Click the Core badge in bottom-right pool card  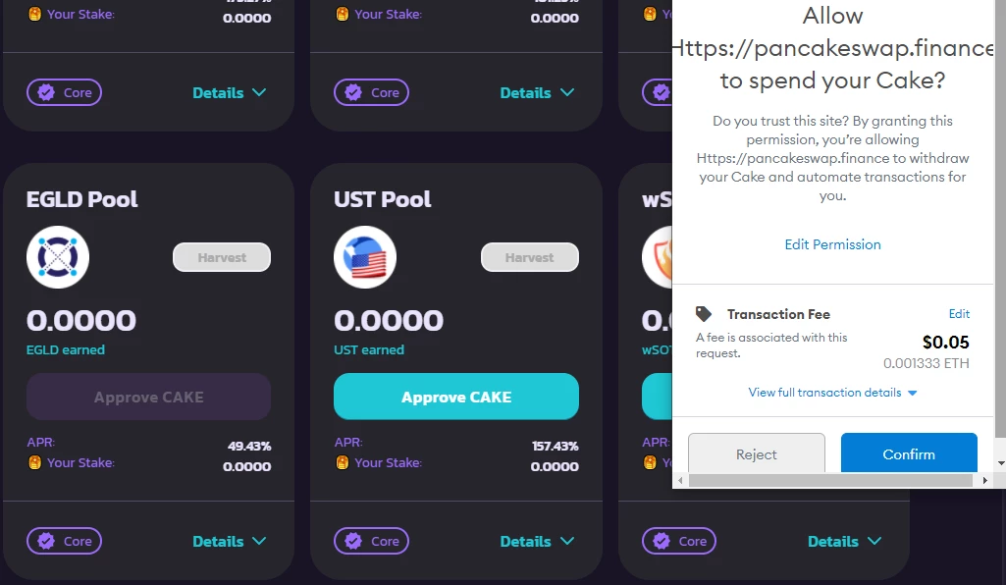(679, 541)
